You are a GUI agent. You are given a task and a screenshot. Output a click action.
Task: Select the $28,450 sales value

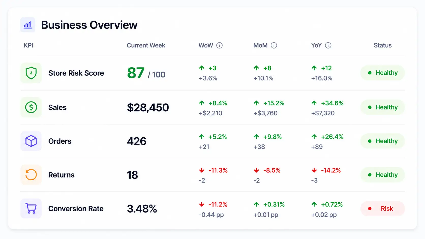148,107
